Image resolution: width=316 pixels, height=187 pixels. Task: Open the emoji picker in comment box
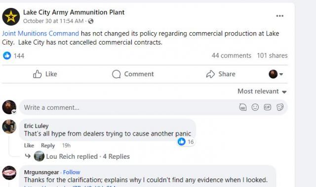[x=255, y=107]
